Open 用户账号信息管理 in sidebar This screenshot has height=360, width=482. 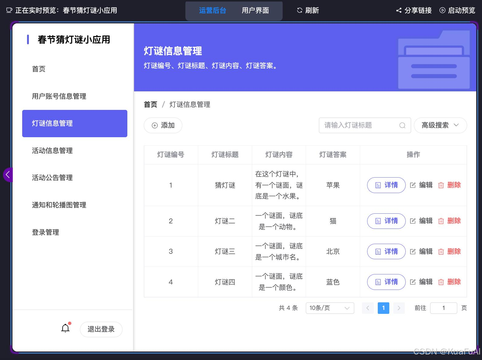[x=75, y=96]
